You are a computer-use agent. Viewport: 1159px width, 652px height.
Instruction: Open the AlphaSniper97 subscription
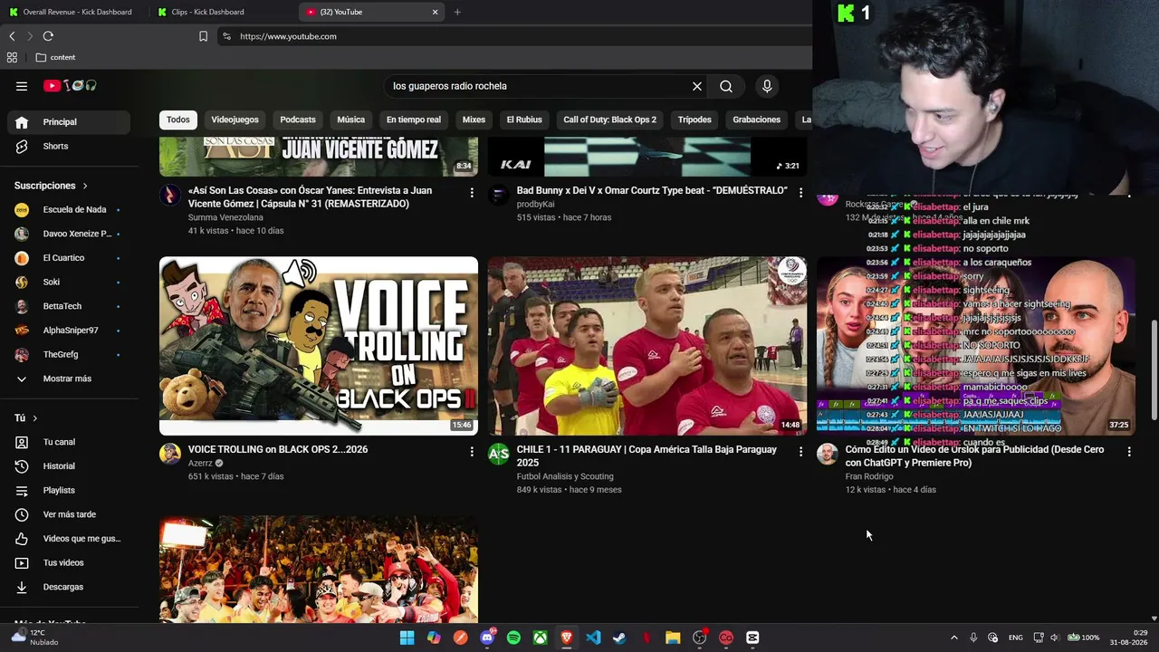coord(69,331)
